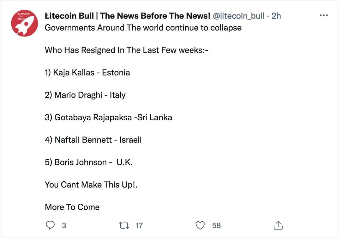The width and height of the screenshot is (341, 238).
Task: Click the retweet count of 17
Action: click(139, 225)
